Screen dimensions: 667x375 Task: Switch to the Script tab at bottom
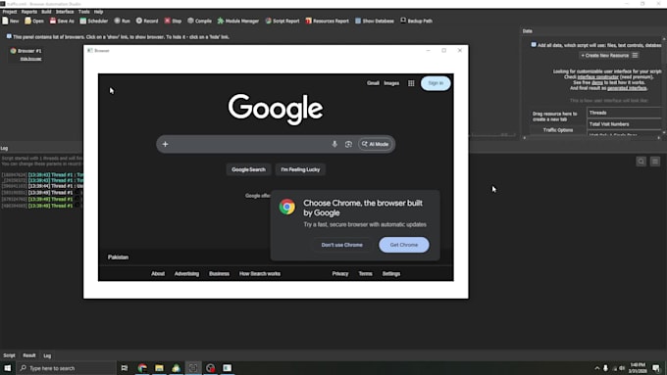point(10,355)
